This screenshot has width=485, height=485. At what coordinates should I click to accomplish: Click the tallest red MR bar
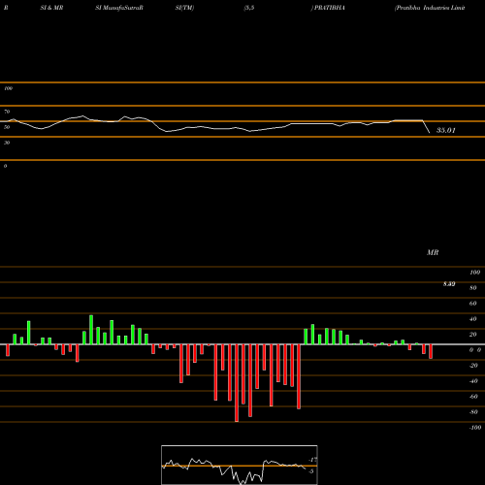237,383
